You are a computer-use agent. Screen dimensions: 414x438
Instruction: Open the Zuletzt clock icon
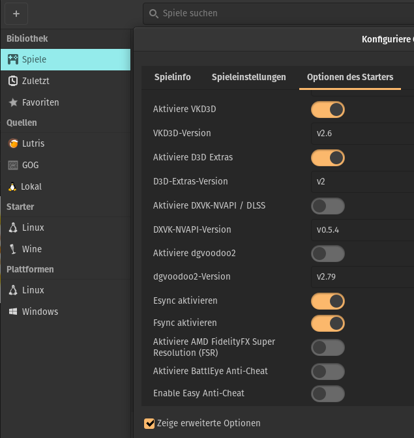pyautogui.click(x=13, y=81)
